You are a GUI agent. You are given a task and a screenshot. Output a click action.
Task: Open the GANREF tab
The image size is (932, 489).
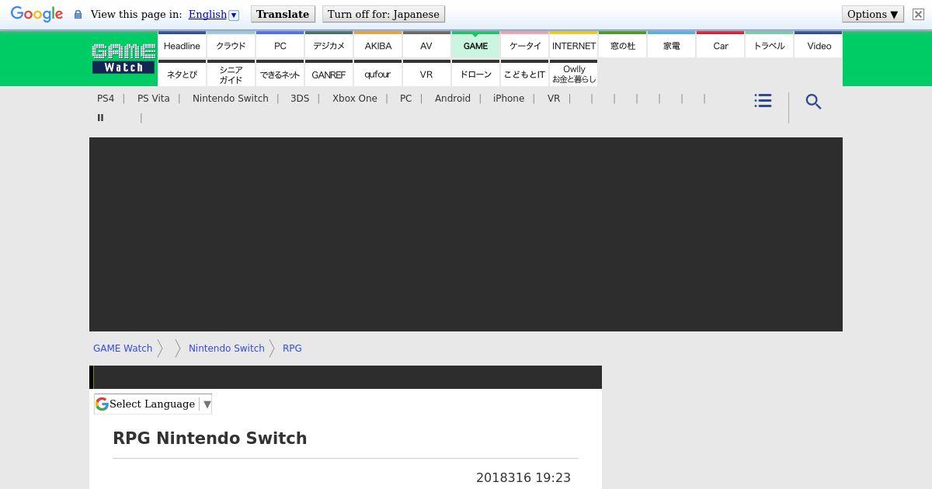pyautogui.click(x=329, y=74)
